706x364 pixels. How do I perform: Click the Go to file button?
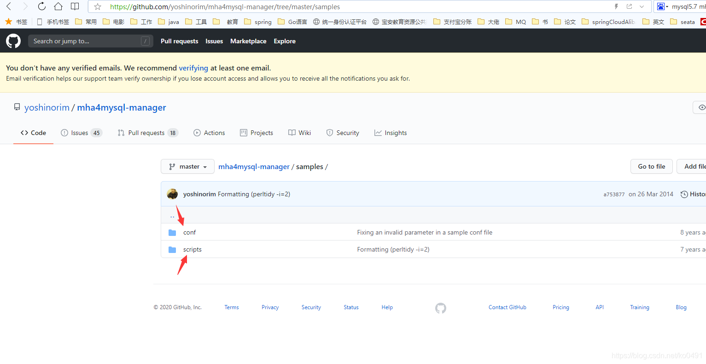pos(652,166)
